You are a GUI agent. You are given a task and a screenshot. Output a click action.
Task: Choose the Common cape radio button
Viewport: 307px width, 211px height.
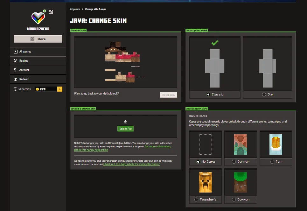(x=234, y=200)
